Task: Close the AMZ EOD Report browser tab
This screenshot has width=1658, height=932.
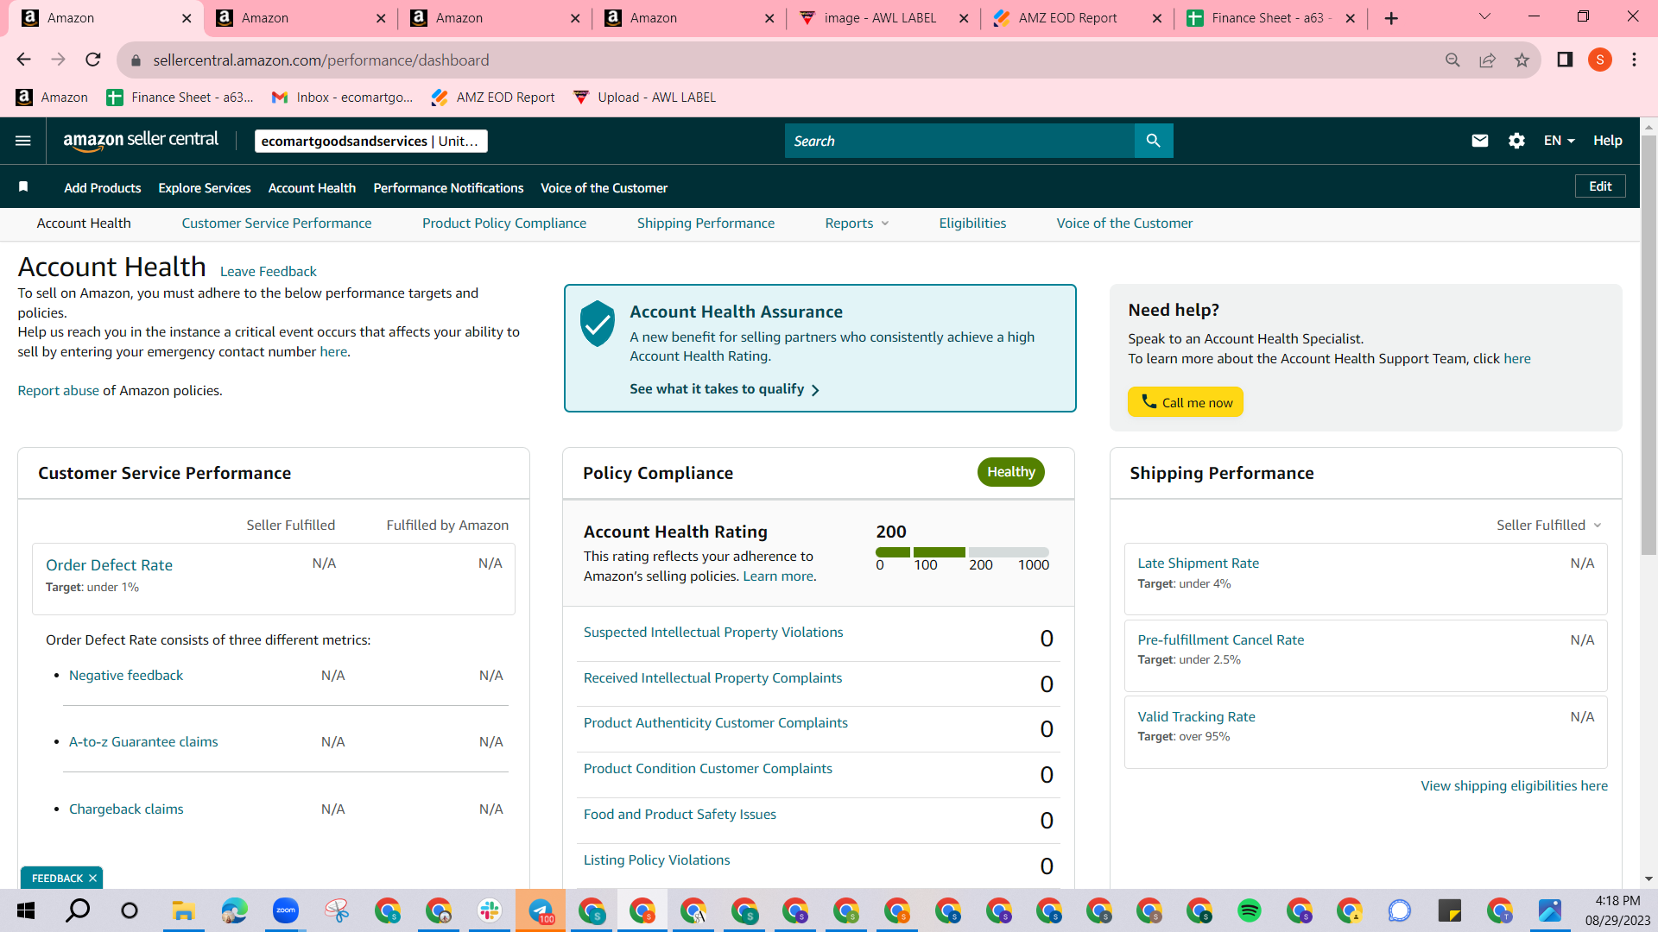Action: click(x=1157, y=18)
